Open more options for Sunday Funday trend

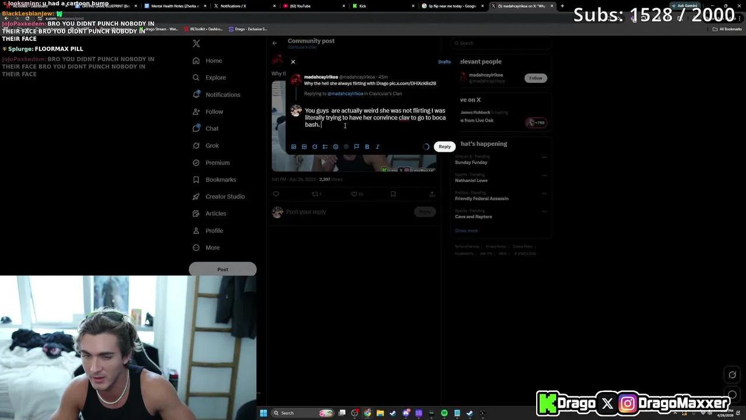coord(544,157)
